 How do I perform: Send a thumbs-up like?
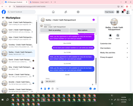pyautogui.click(x=95, y=89)
